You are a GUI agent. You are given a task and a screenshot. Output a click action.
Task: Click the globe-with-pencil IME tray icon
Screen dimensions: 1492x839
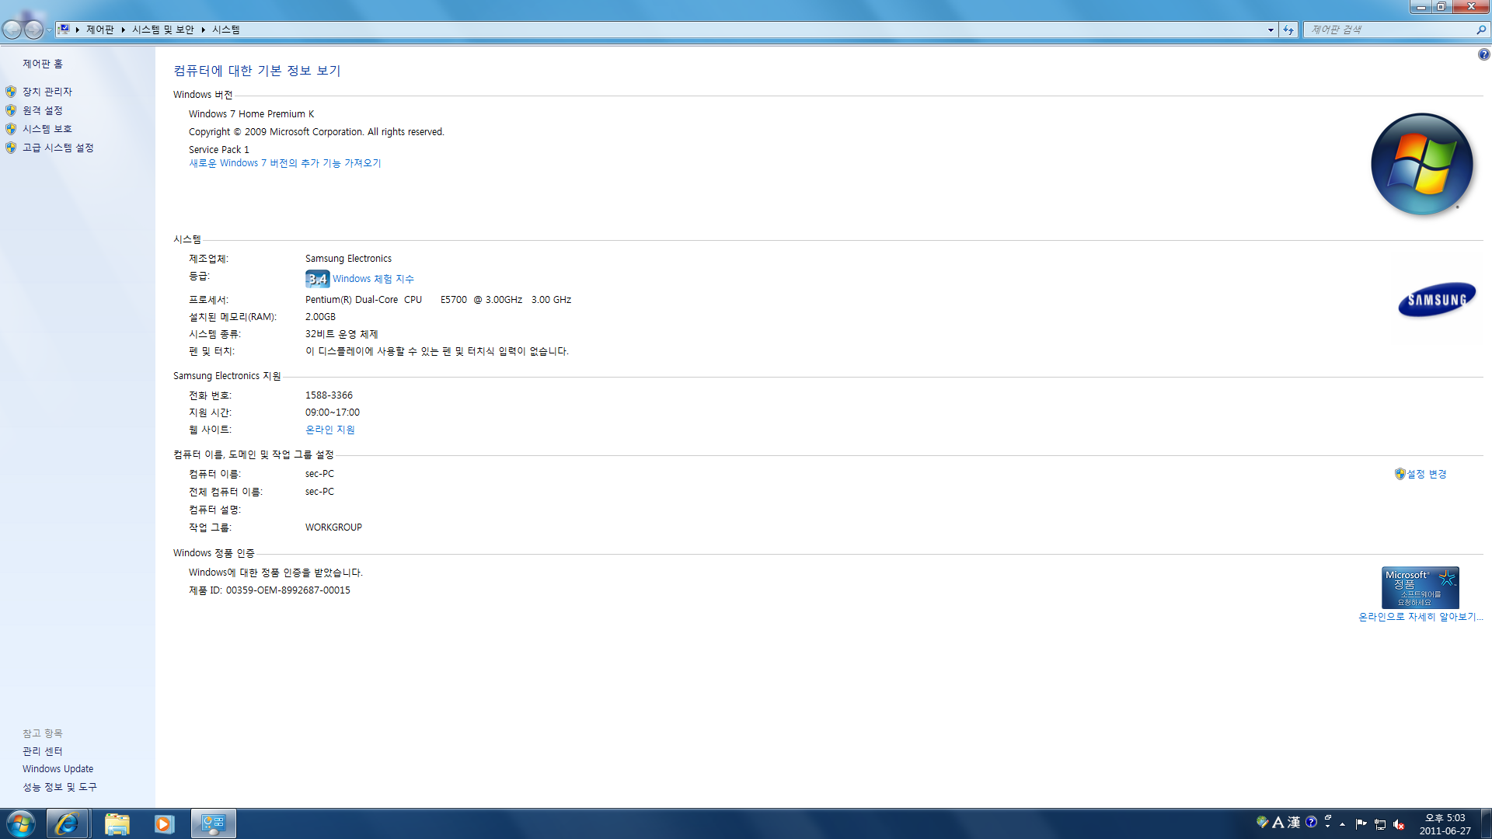click(x=1263, y=822)
